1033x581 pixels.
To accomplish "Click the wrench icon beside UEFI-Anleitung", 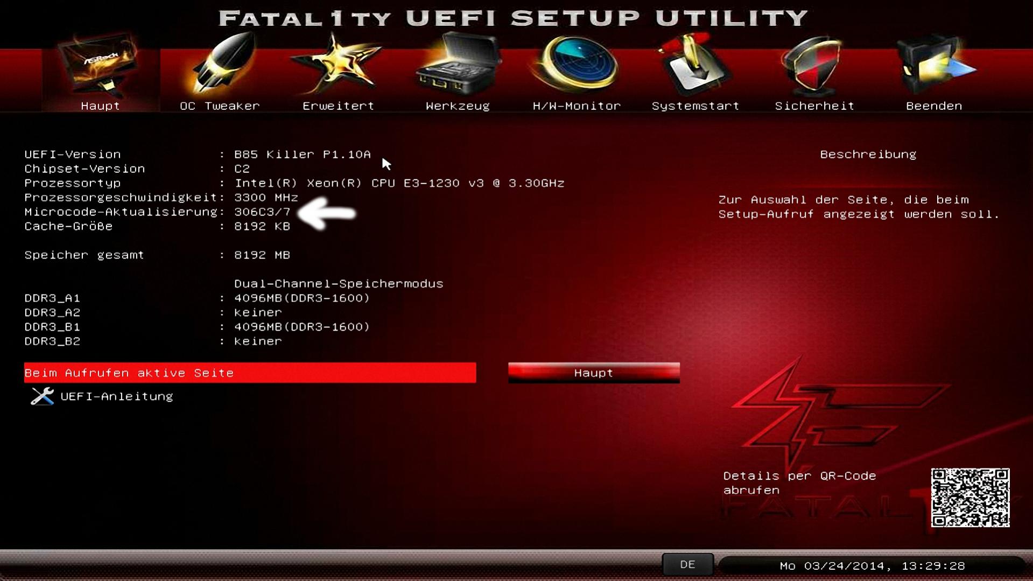I will (x=42, y=396).
